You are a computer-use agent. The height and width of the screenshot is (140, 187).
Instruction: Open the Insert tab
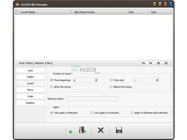pyautogui.click(x=30, y=83)
